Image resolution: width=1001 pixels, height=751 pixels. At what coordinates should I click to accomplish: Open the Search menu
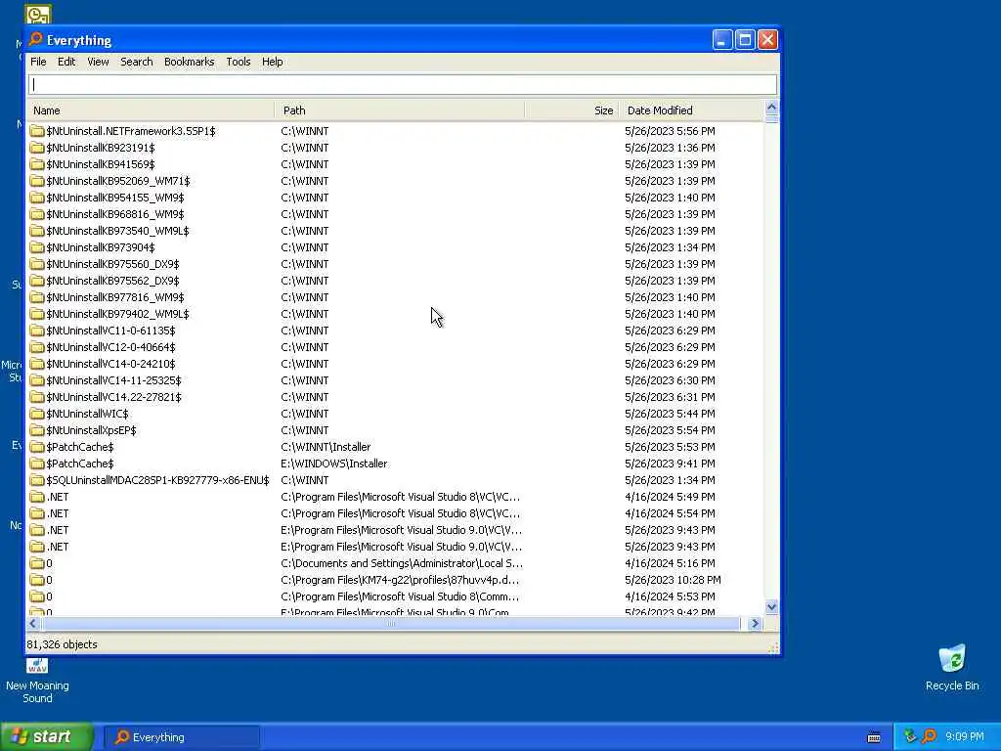pos(137,62)
